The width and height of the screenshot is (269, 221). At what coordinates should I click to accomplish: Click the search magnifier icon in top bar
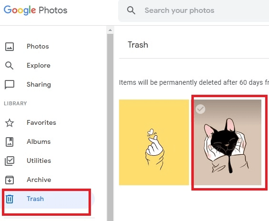131,10
